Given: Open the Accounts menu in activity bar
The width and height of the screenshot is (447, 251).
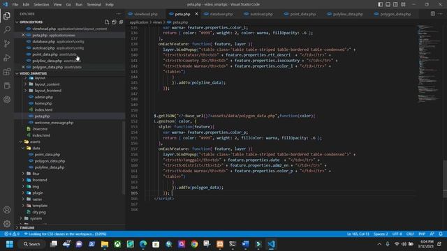Looking at the screenshot, I should pyautogui.click(x=7, y=210).
